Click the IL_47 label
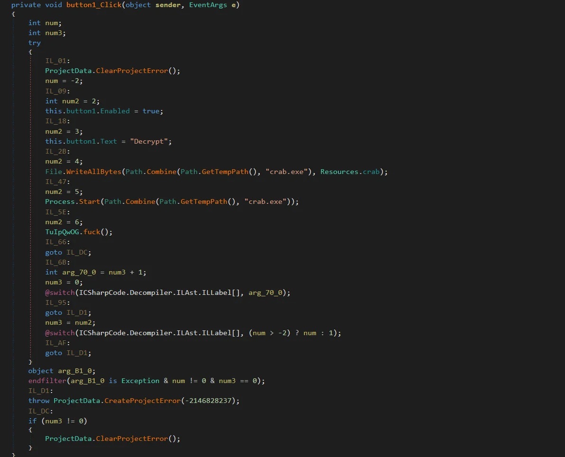565x457 pixels. (x=57, y=182)
